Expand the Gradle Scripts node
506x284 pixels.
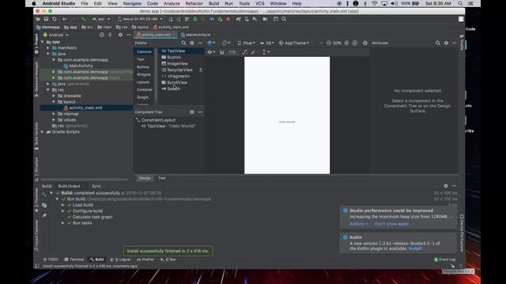click(42, 132)
